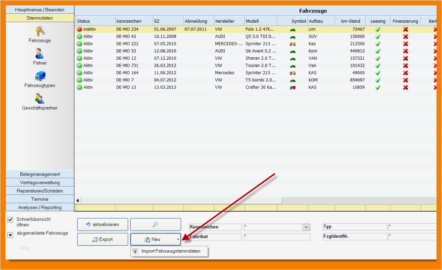Open the Kennzeichen filter dropdown arrow

pyautogui.click(x=306, y=227)
